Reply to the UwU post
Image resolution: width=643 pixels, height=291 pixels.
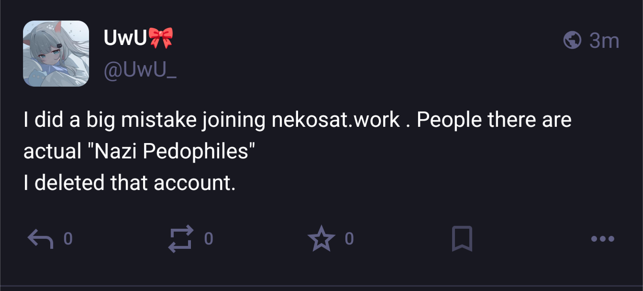pos(39,239)
